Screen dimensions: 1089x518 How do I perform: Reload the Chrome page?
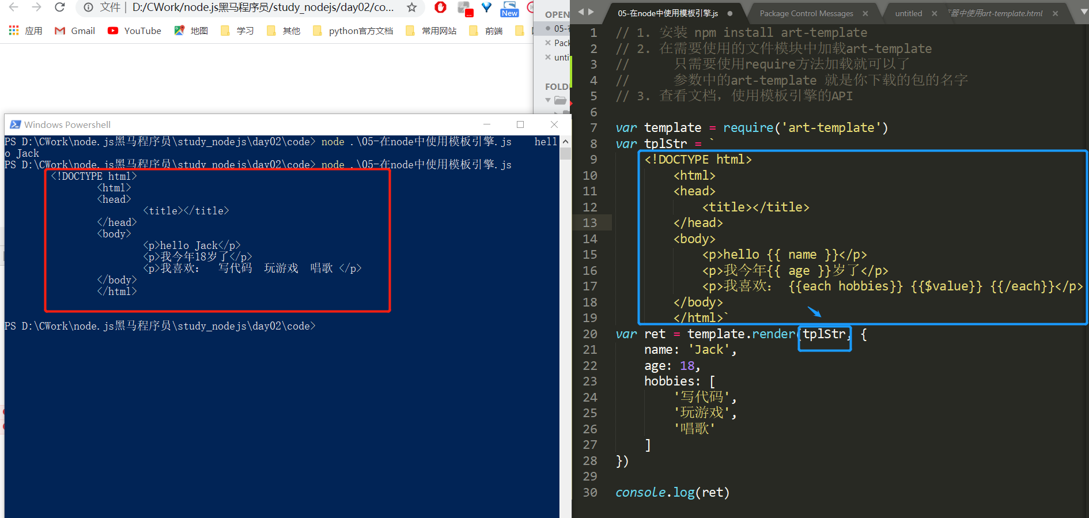click(60, 7)
